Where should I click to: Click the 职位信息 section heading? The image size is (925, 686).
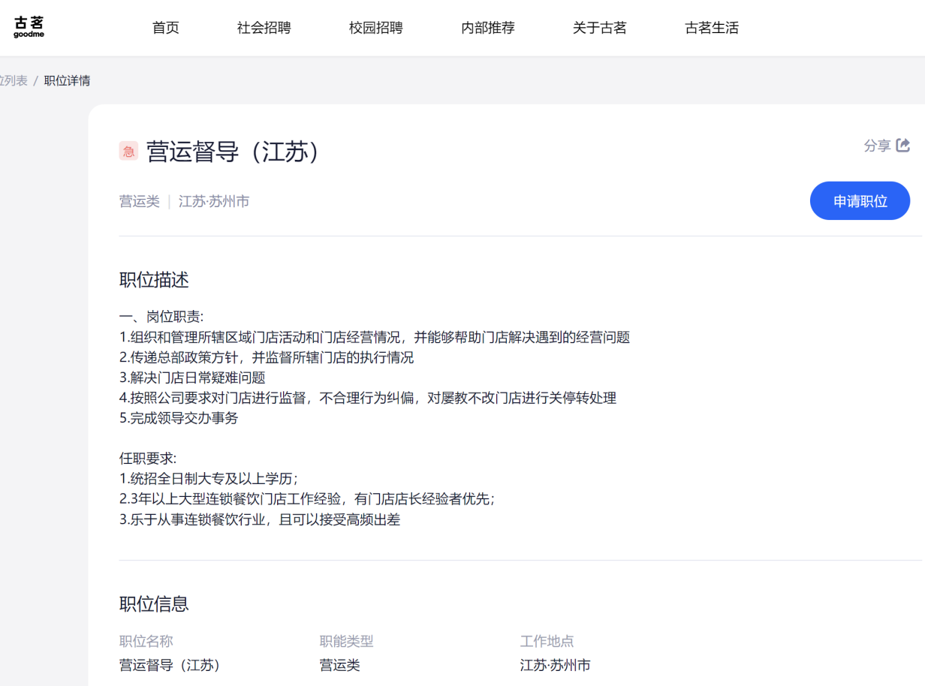click(x=154, y=603)
